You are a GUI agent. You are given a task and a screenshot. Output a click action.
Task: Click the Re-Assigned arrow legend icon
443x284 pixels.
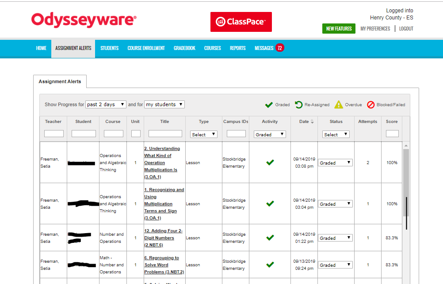click(298, 105)
